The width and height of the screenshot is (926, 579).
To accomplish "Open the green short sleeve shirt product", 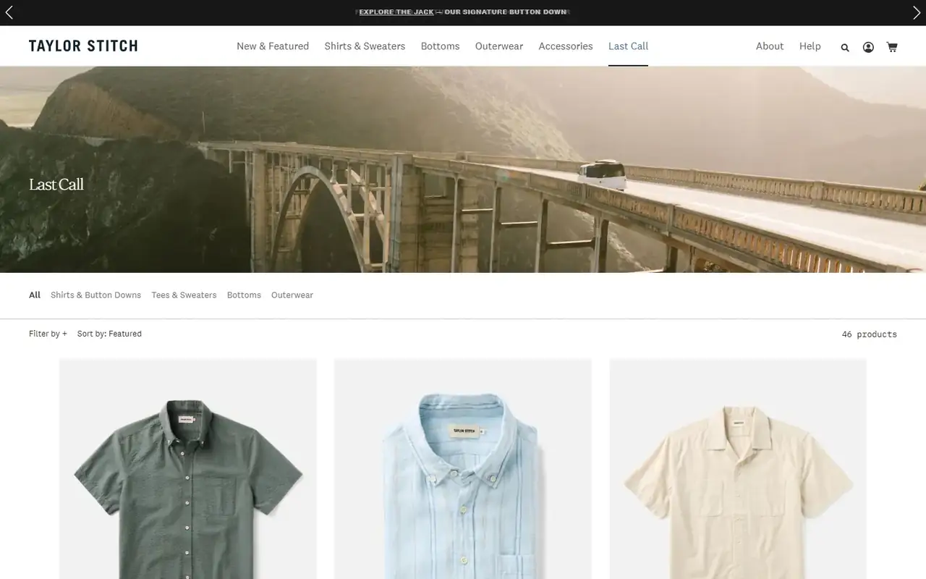I will (x=188, y=469).
